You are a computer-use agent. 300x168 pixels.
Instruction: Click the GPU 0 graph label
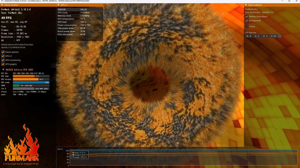point(60,149)
